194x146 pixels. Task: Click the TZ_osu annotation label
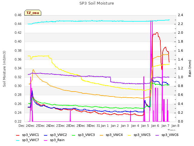point(33,13)
